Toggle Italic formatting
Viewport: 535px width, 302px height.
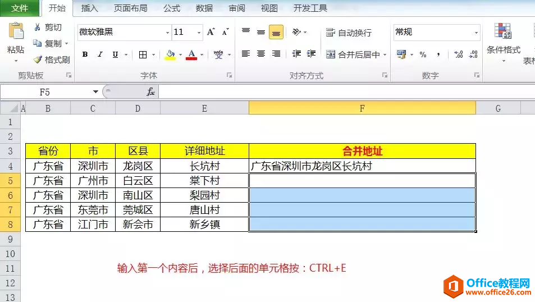click(x=100, y=54)
